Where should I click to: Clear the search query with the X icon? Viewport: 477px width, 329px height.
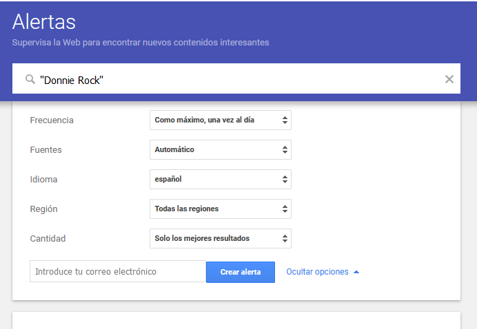coord(449,79)
